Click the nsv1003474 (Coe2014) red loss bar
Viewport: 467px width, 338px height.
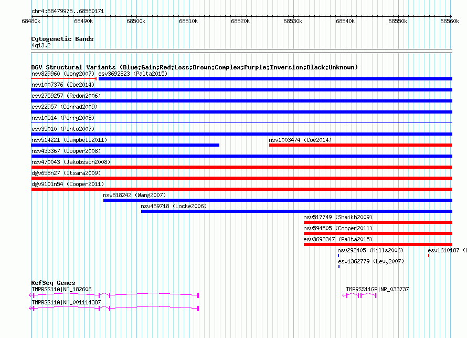pyautogui.click(x=360, y=145)
